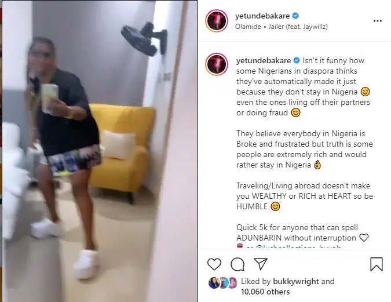The height and width of the screenshot is (302, 391).
Task: Click the verified badge in the header
Action: 295,16
